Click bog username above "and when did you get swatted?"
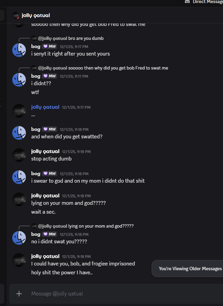 click(36, 129)
